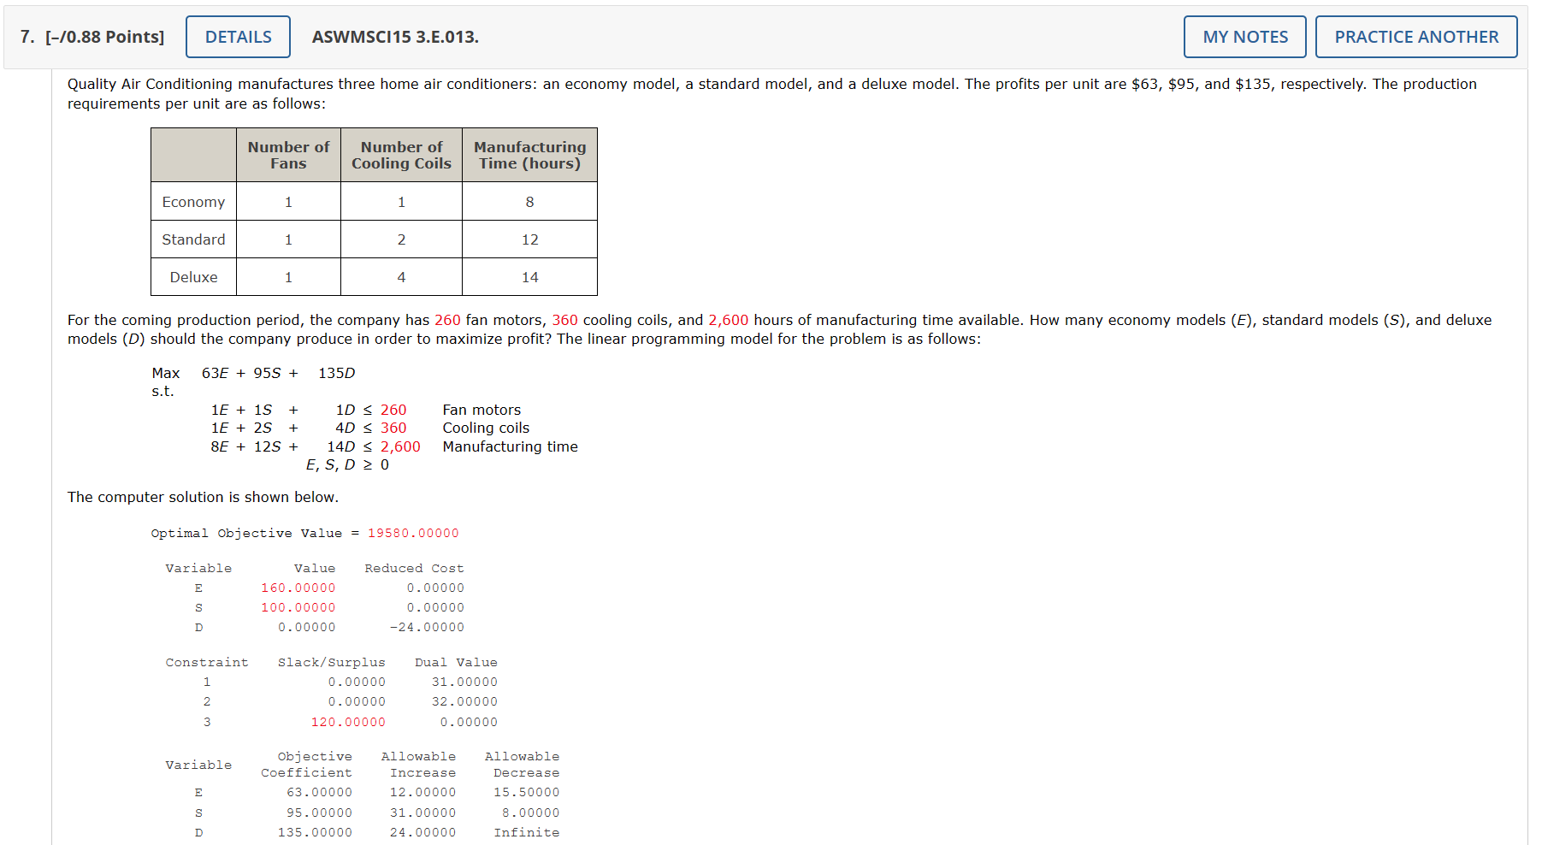The width and height of the screenshot is (1542, 845).
Task: Click the Manufacturing Time (hours) header
Action: pyautogui.click(x=529, y=155)
